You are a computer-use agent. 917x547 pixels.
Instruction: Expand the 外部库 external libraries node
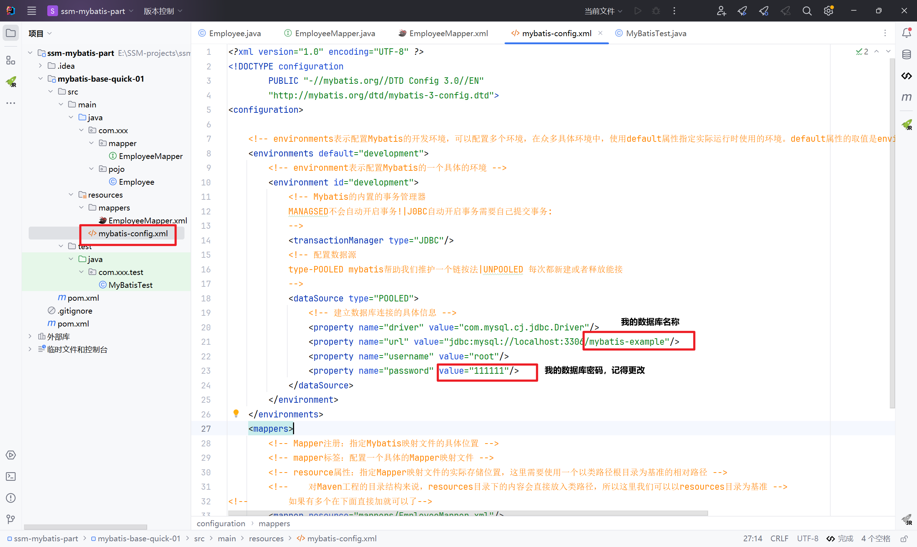[30, 336]
